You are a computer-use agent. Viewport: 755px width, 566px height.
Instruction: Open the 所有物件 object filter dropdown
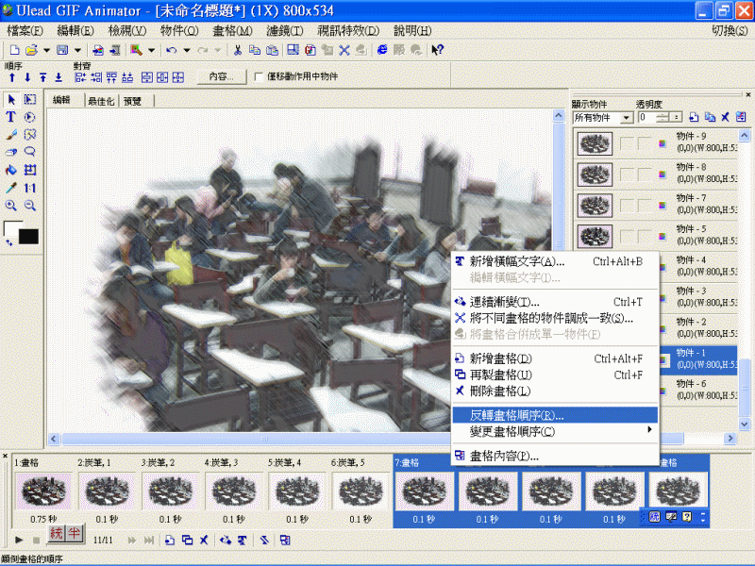627,117
